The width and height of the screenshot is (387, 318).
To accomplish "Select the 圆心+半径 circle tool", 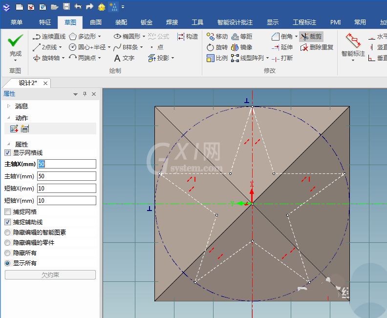I will (x=87, y=47).
